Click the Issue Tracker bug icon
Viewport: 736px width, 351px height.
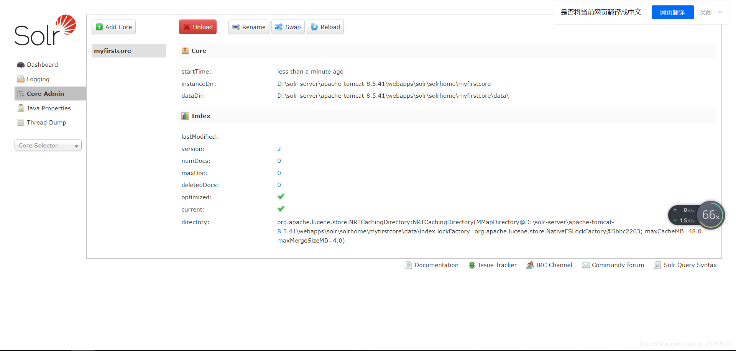[472, 265]
